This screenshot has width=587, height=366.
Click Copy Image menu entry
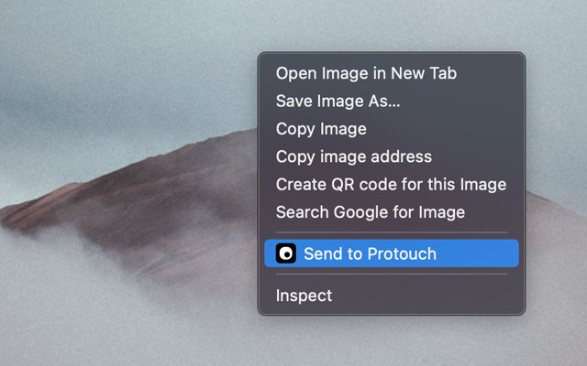click(392, 129)
